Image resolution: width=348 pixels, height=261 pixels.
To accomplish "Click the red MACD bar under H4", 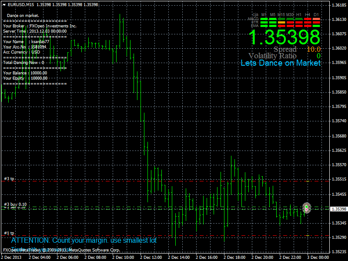I will tap(308, 19).
